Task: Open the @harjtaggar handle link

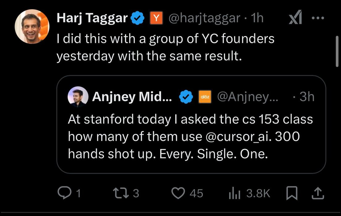Action: pos(204,19)
